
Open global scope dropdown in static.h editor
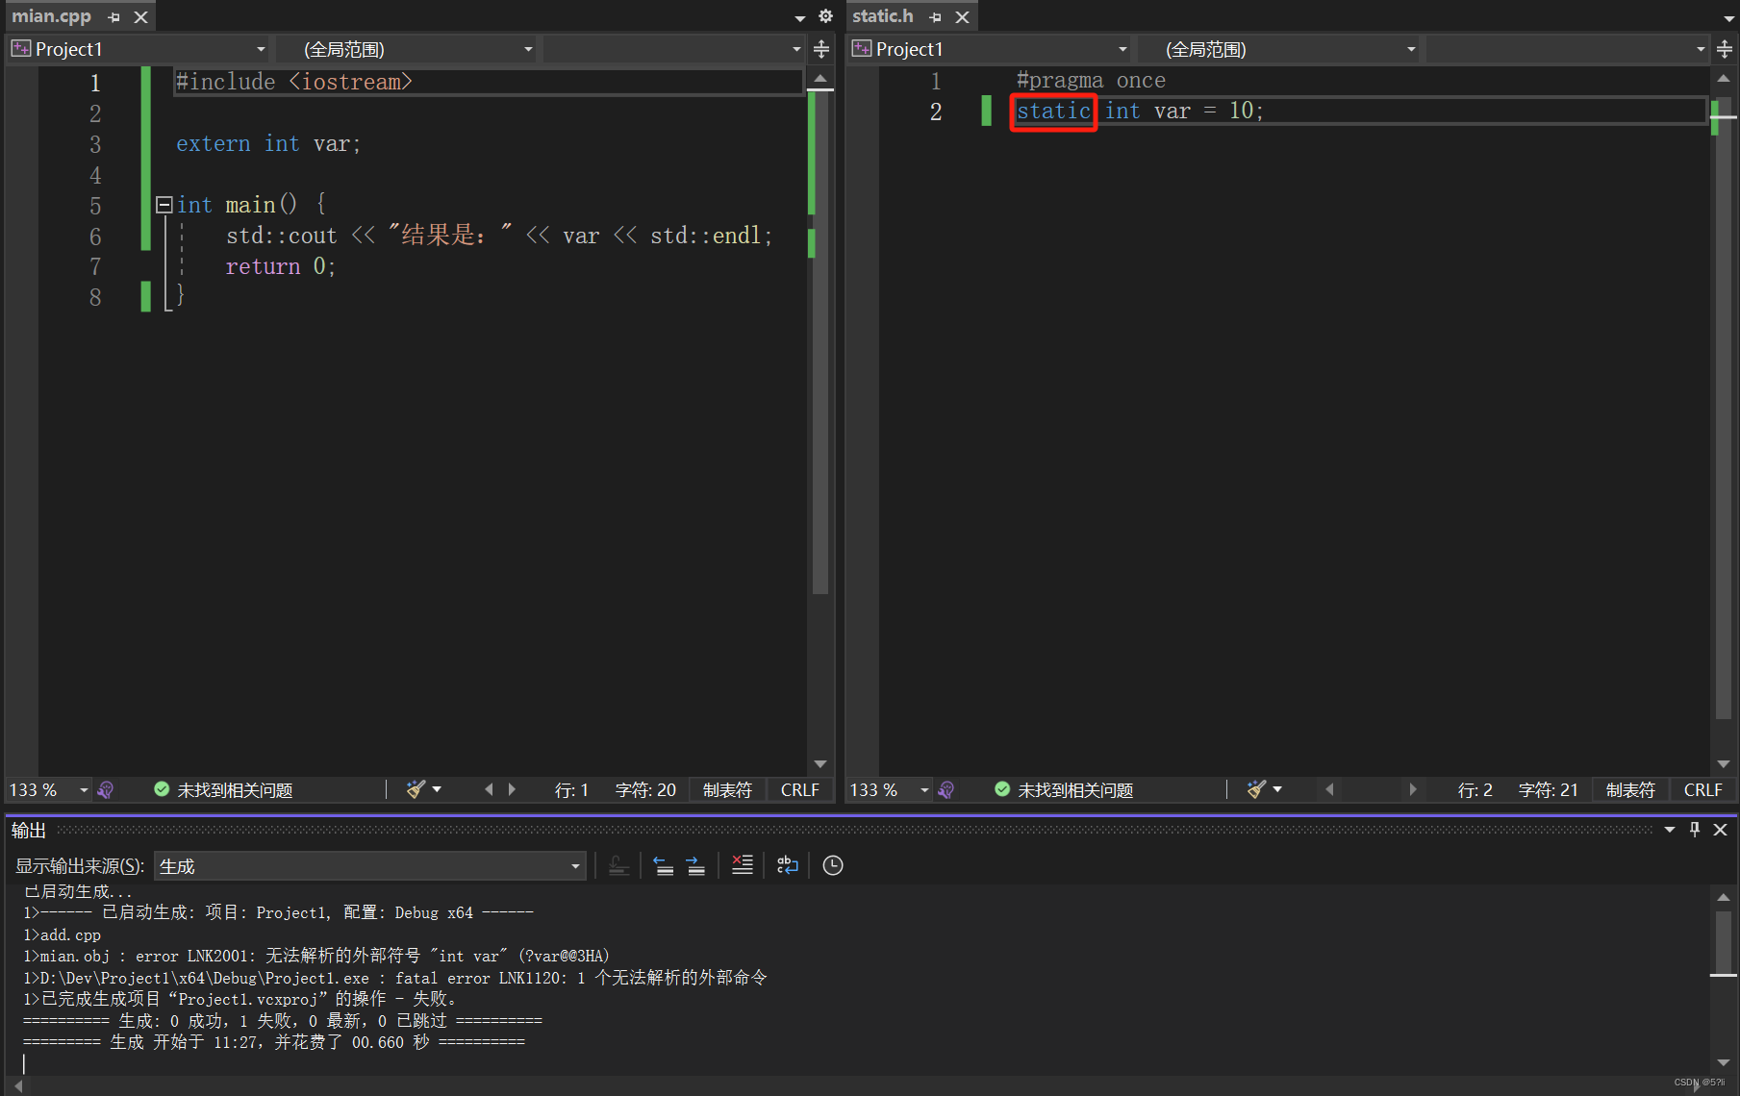pos(1278,49)
